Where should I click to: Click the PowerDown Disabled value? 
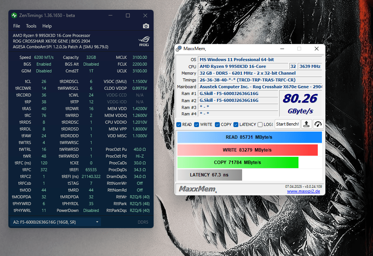pyautogui.click(x=91, y=210)
